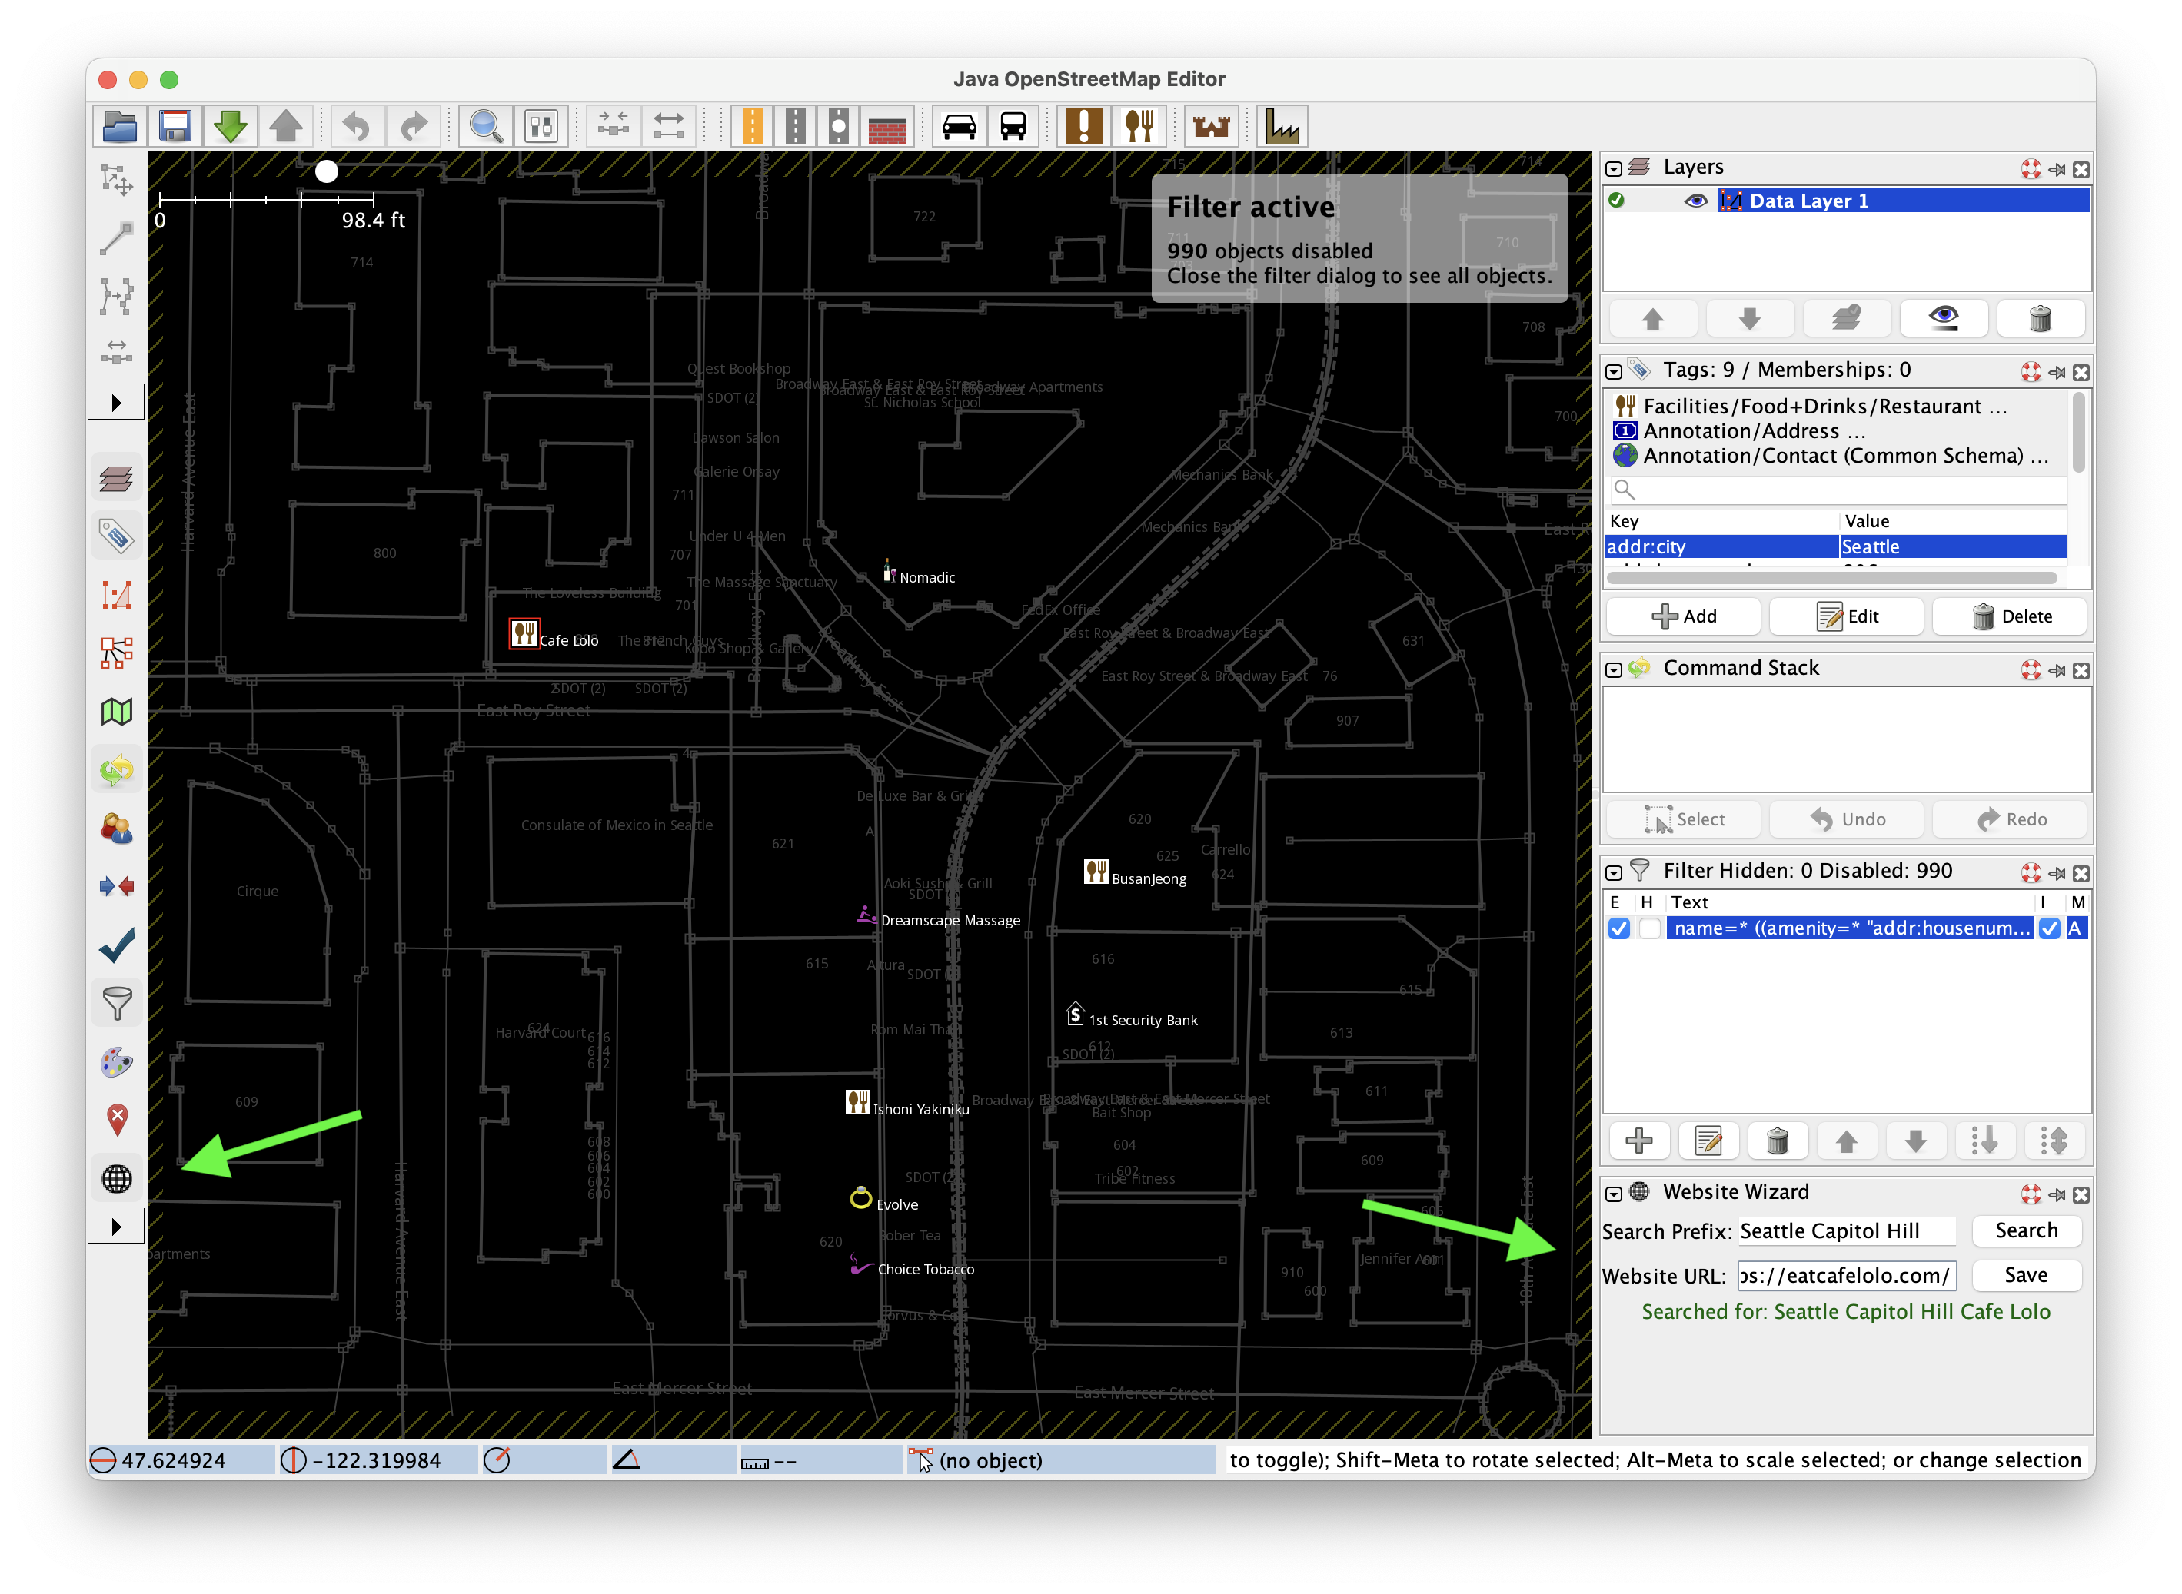
Task: Click the tag search field with magnifier
Action: coord(1838,490)
